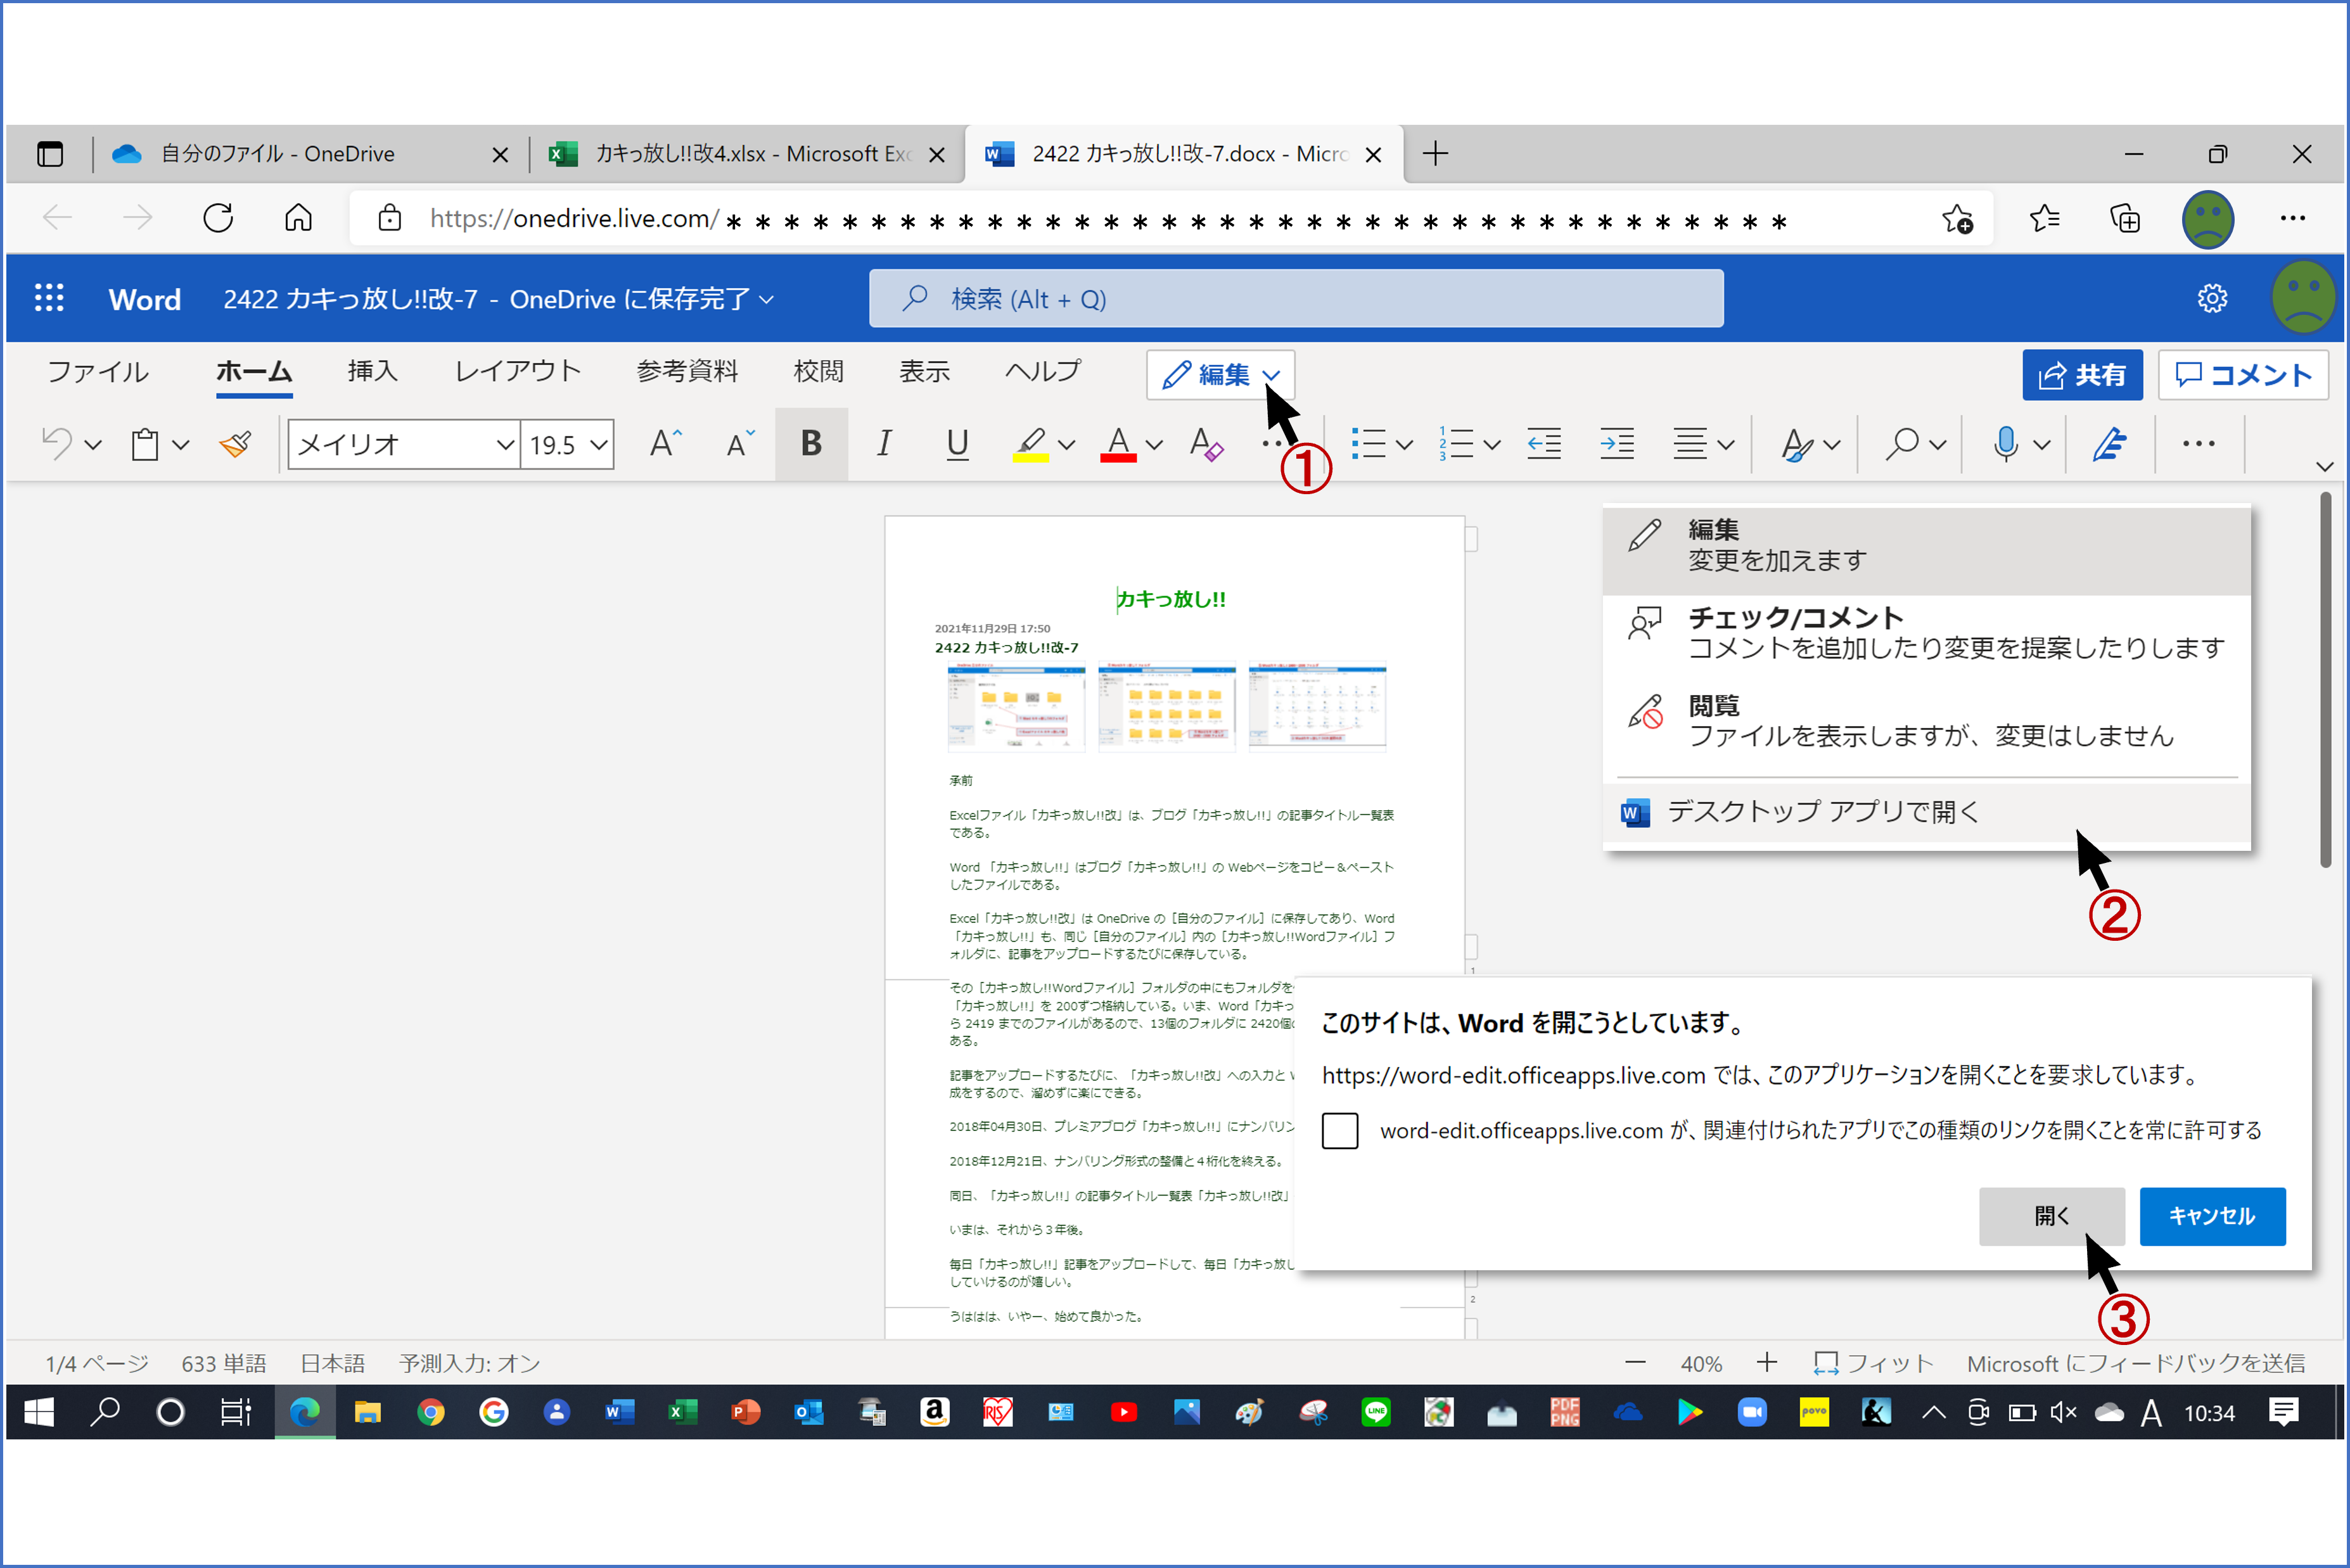The height and width of the screenshot is (1568, 2350).
Task: Open the コメント pane button
Action: click(x=2243, y=375)
